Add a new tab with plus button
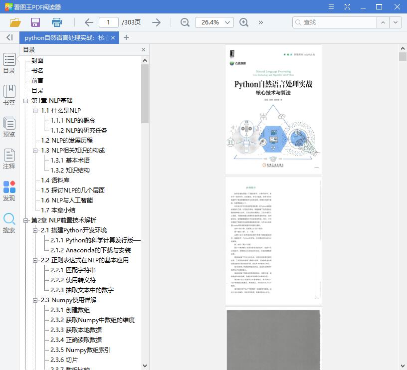 tap(126, 37)
